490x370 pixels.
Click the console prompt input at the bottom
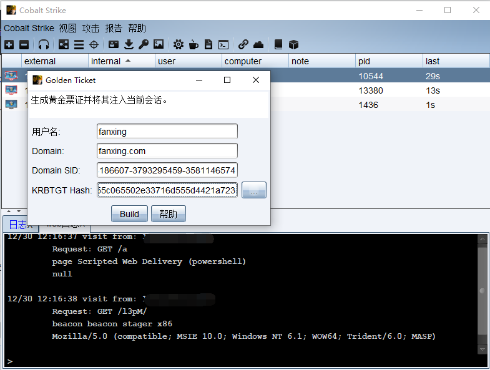(245, 361)
